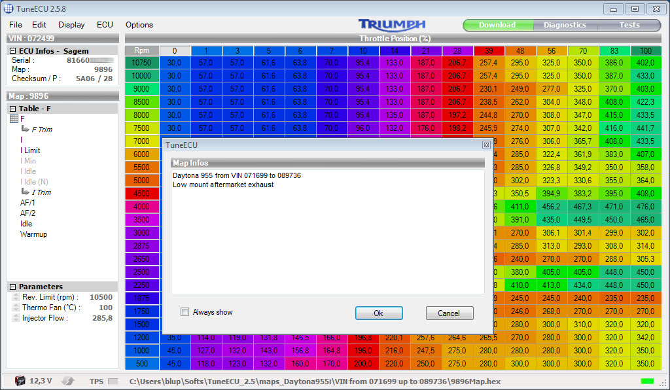Click inside the Map Infos text area
The image size is (670, 390).
pos(328,232)
